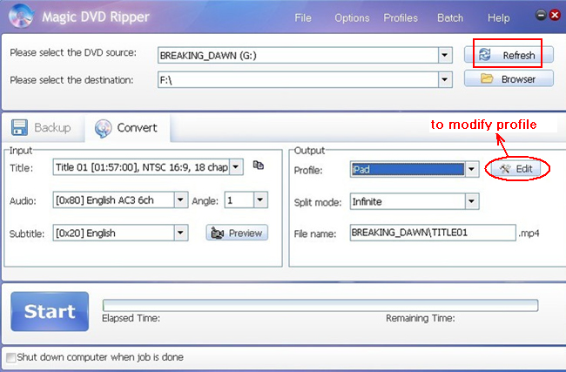Switch to the Convert tab
566x372 pixels.
pyautogui.click(x=126, y=127)
